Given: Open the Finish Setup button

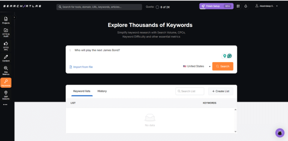Looking at the screenshot, I should pyautogui.click(x=216, y=6).
